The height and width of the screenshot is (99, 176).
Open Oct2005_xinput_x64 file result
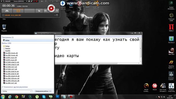(x=11, y=57)
